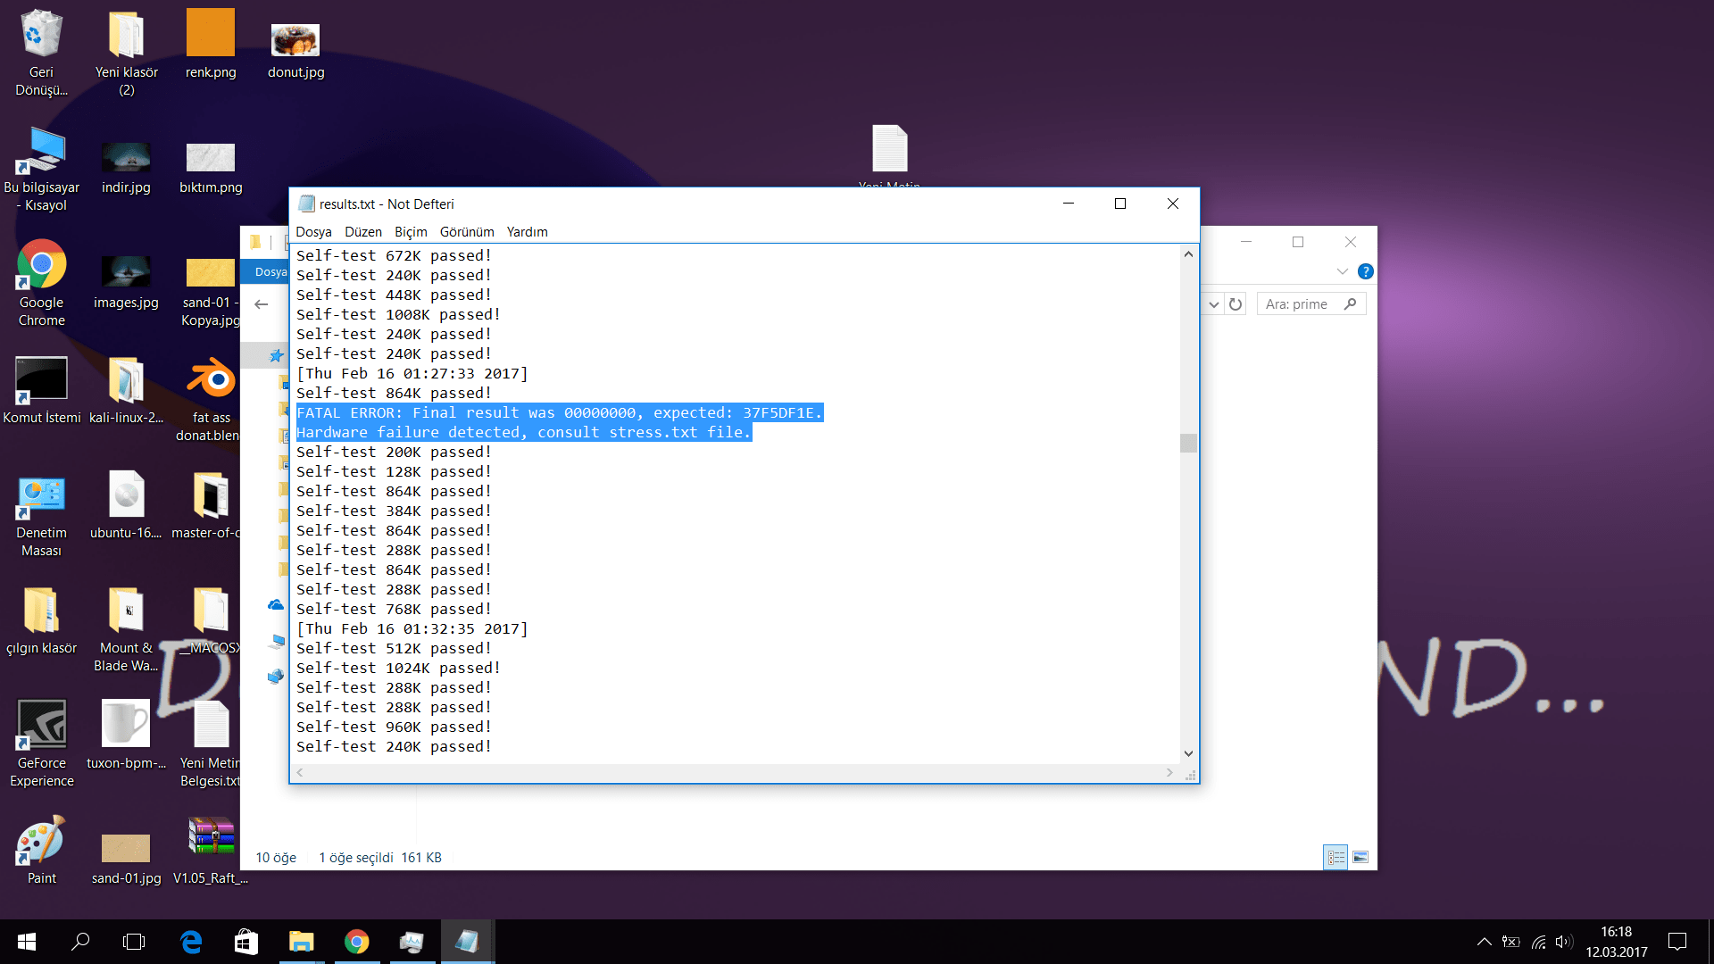Switch Explorer to details view
The width and height of the screenshot is (1714, 964).
pyautogui.click(x=1335, y=857)
